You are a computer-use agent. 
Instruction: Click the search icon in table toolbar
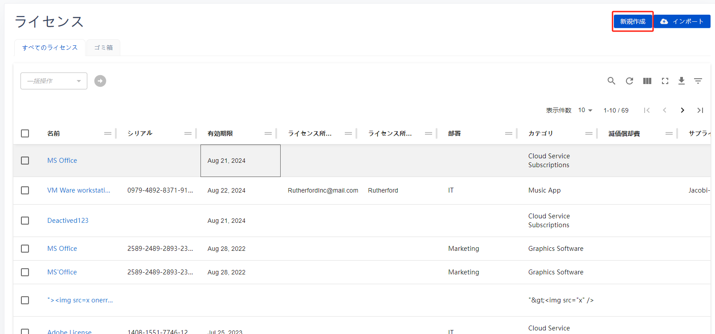click(x=611, y=81)
